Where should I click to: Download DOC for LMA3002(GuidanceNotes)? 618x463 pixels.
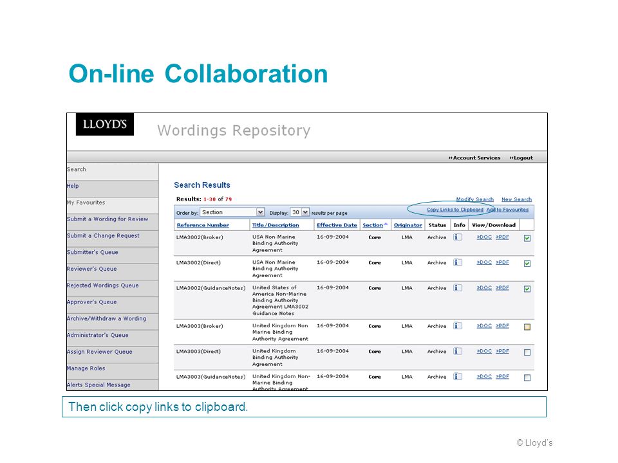point(484,288)
